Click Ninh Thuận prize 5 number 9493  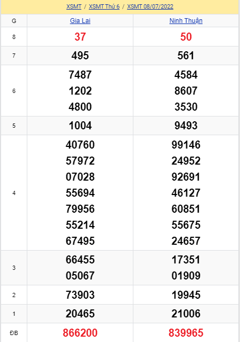click(186, 126)
